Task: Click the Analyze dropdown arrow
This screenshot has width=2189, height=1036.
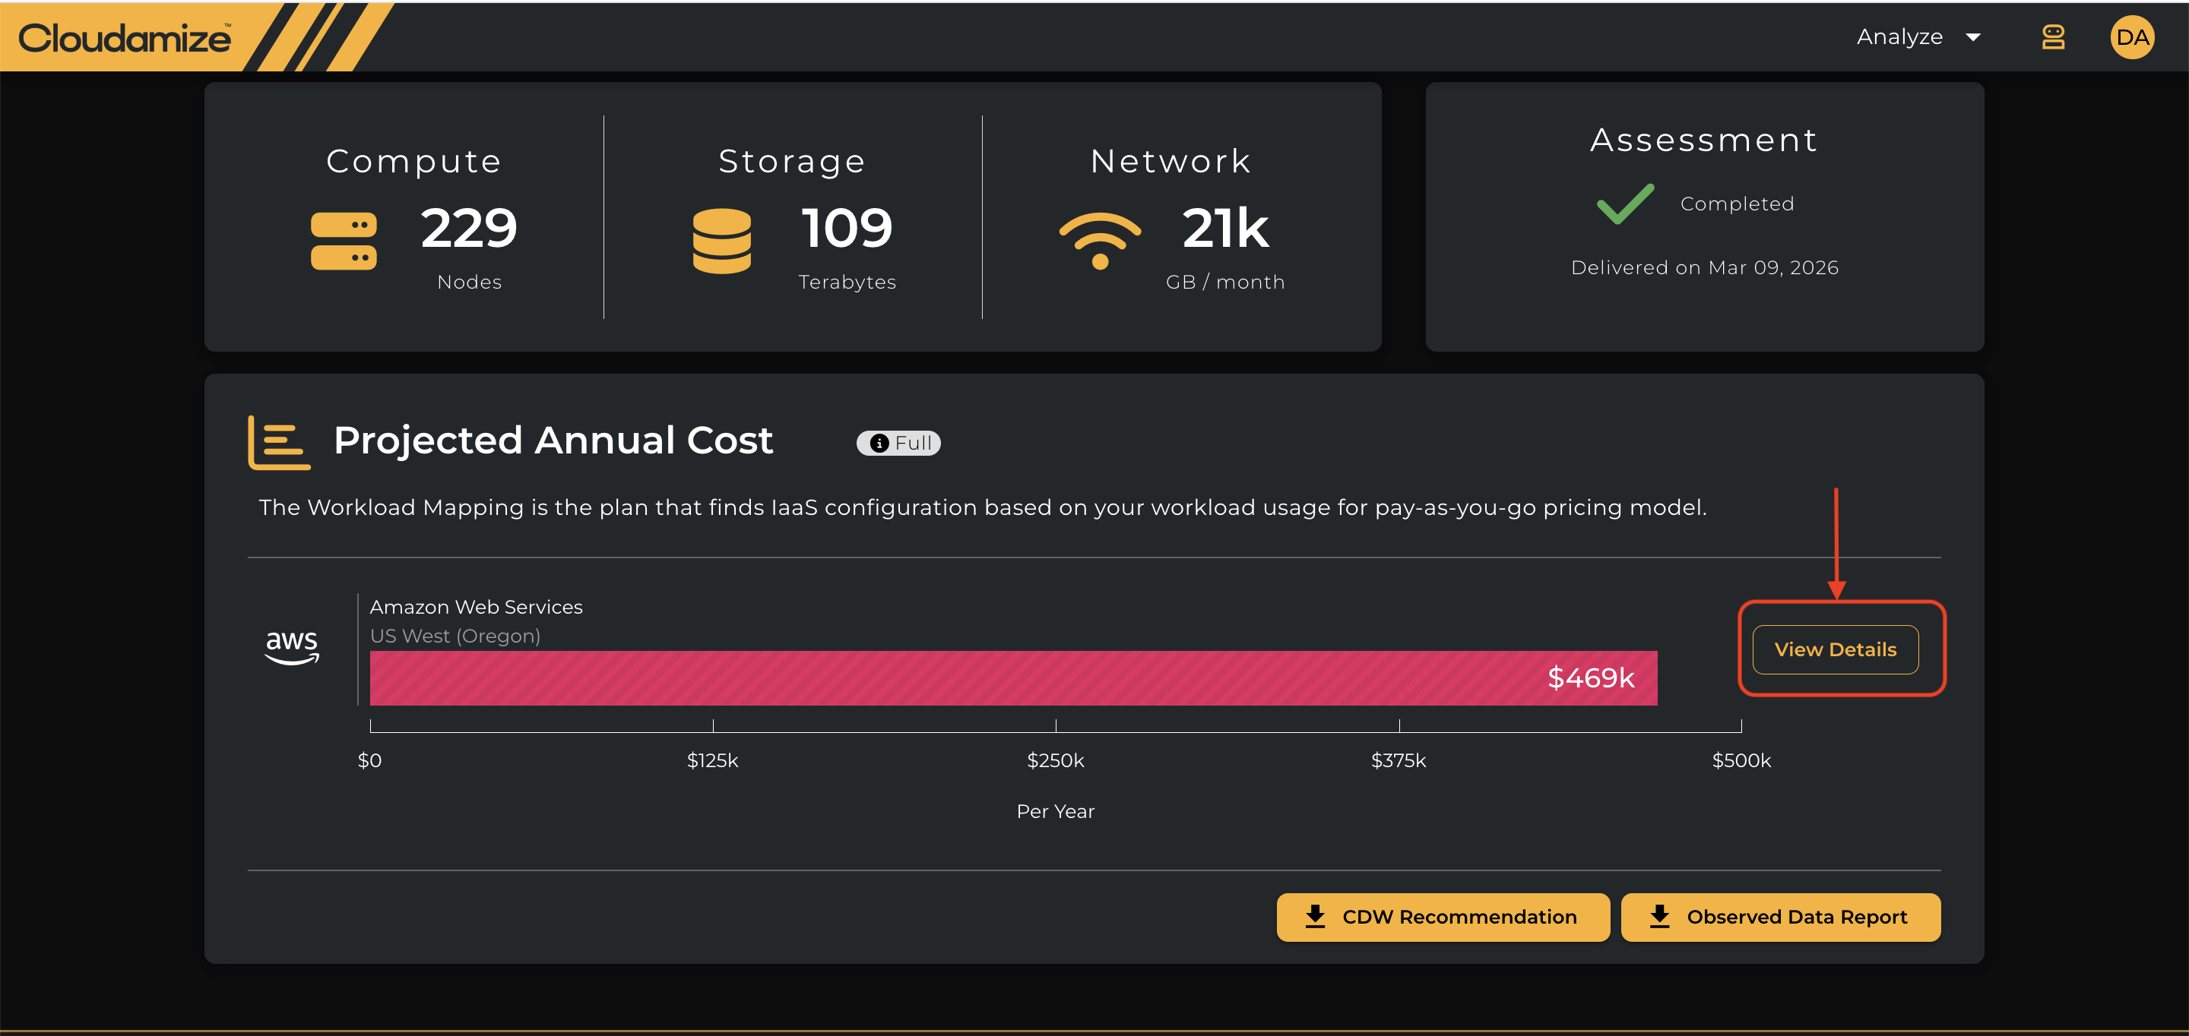Action: pos(1973,37)
